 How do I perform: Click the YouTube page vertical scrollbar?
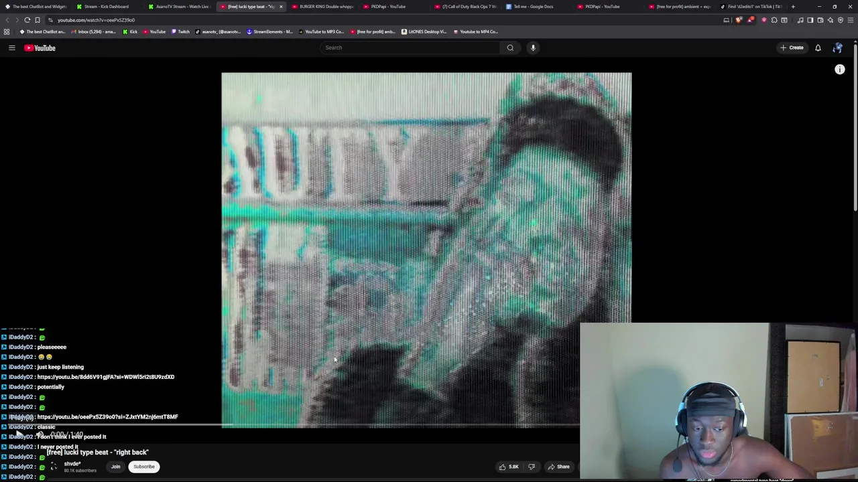click(855, 127)
